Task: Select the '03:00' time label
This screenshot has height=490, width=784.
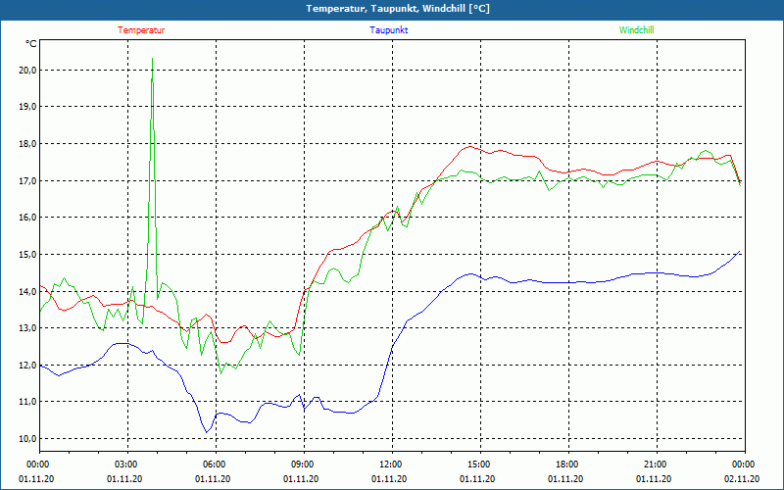Action: [x=126, y=464]
